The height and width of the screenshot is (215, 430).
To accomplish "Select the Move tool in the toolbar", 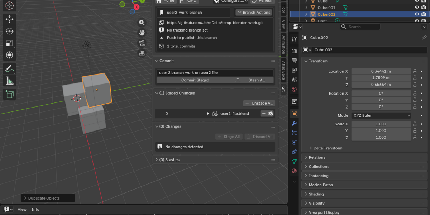I will pyautogui.click(x=9, y=19).
